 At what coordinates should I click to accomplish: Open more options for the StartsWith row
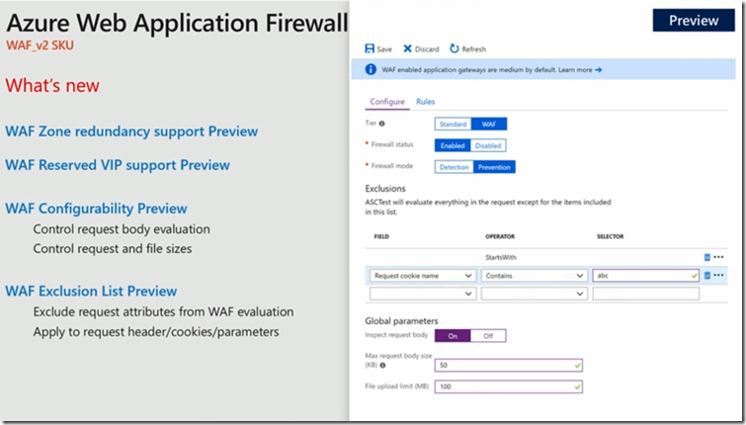718,257
